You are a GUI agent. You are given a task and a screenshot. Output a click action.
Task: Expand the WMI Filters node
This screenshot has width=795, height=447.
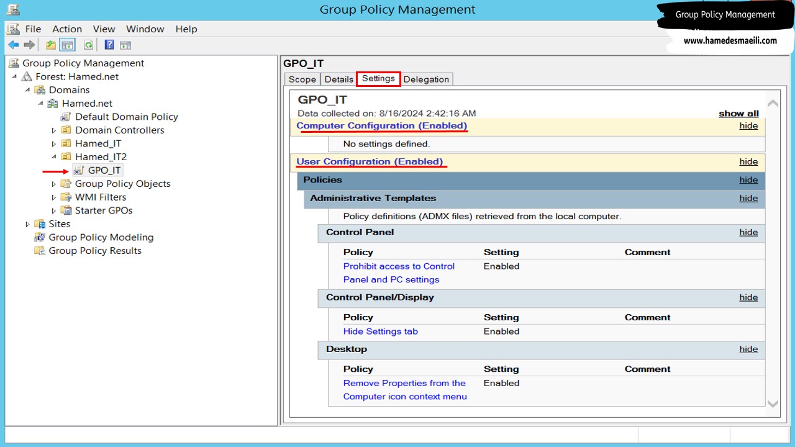(x=54, y=197)
